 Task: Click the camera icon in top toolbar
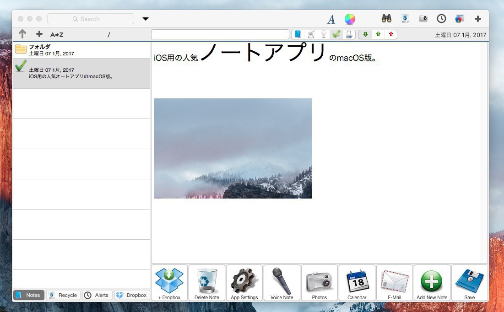(x=423, y=19)
